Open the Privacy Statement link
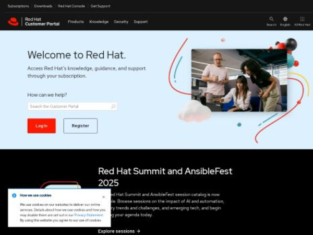Screen dimensions: 313x235 pyautogui.click(x=89, y=215)
